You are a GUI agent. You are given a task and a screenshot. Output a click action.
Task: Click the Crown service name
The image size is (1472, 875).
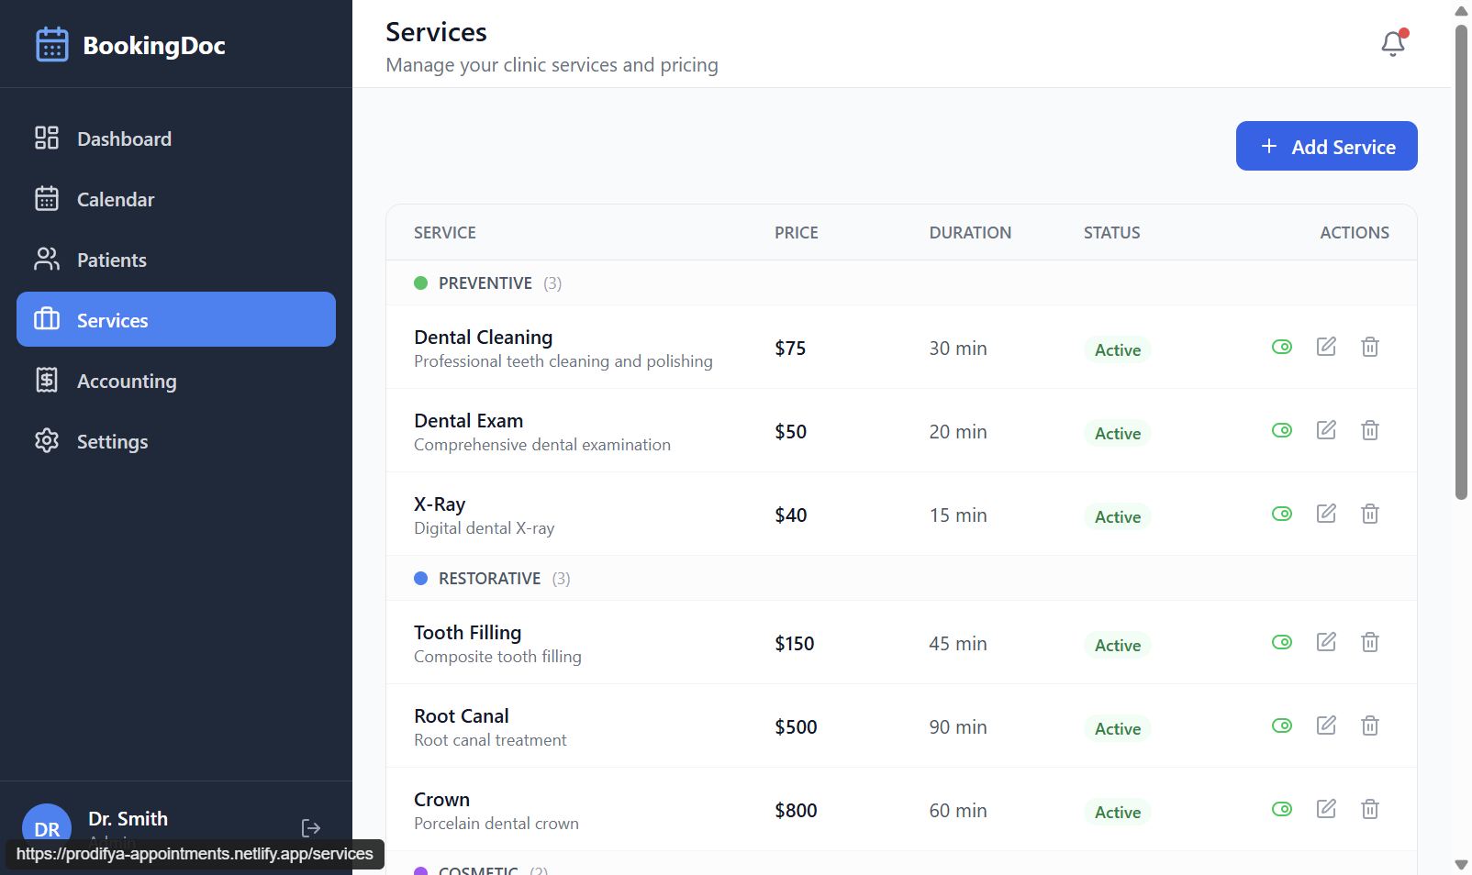[x=441, y=799]
